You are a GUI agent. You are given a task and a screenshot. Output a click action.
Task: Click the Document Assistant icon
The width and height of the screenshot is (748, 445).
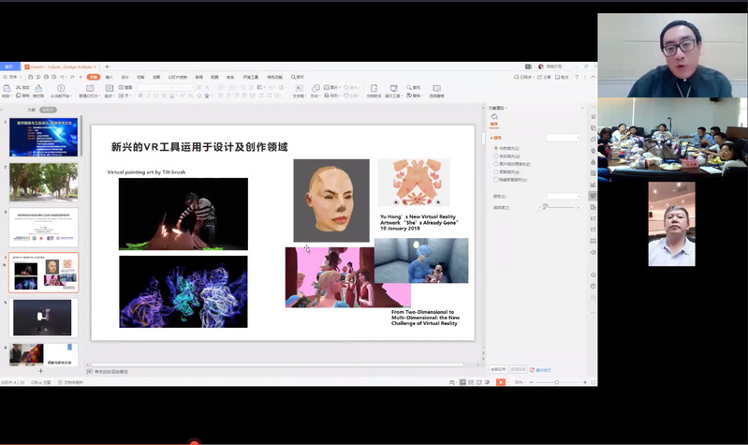374,88
